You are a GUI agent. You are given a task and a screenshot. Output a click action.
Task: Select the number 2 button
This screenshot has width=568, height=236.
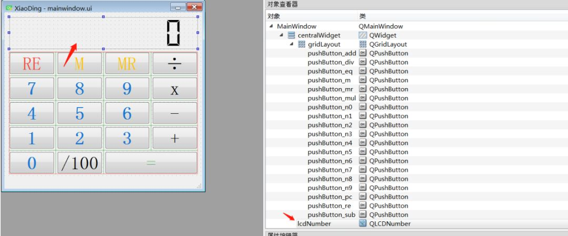point(79,138)
